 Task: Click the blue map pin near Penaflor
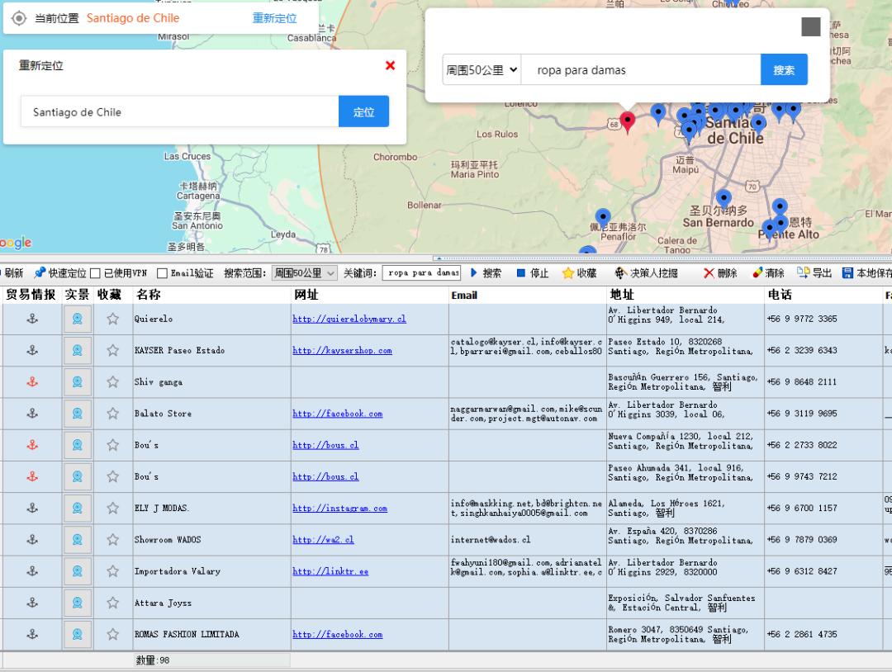click(603, 218)
